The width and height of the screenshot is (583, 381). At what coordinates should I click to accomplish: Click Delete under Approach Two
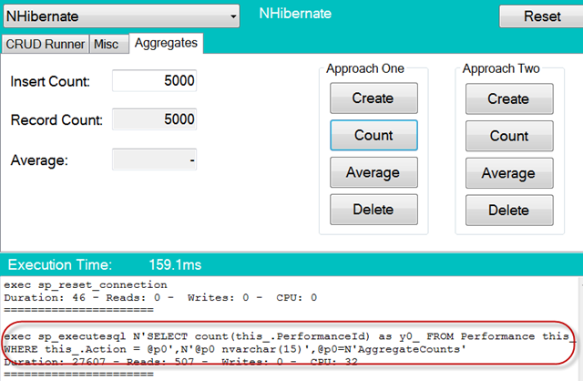pos(509,211)
